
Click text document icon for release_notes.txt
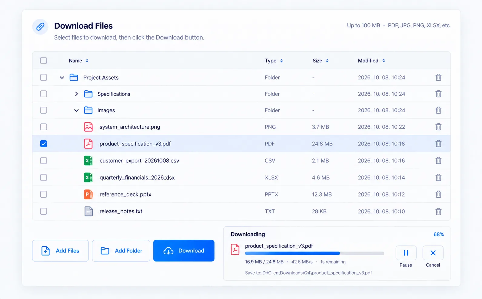(88, 211)
